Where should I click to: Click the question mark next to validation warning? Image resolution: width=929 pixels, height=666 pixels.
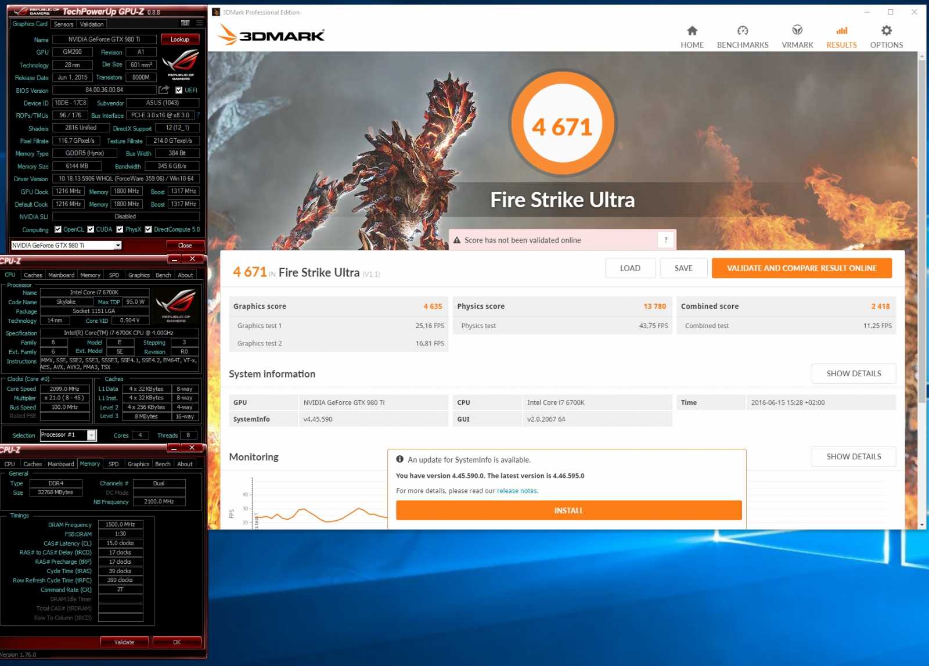point(665,240)
